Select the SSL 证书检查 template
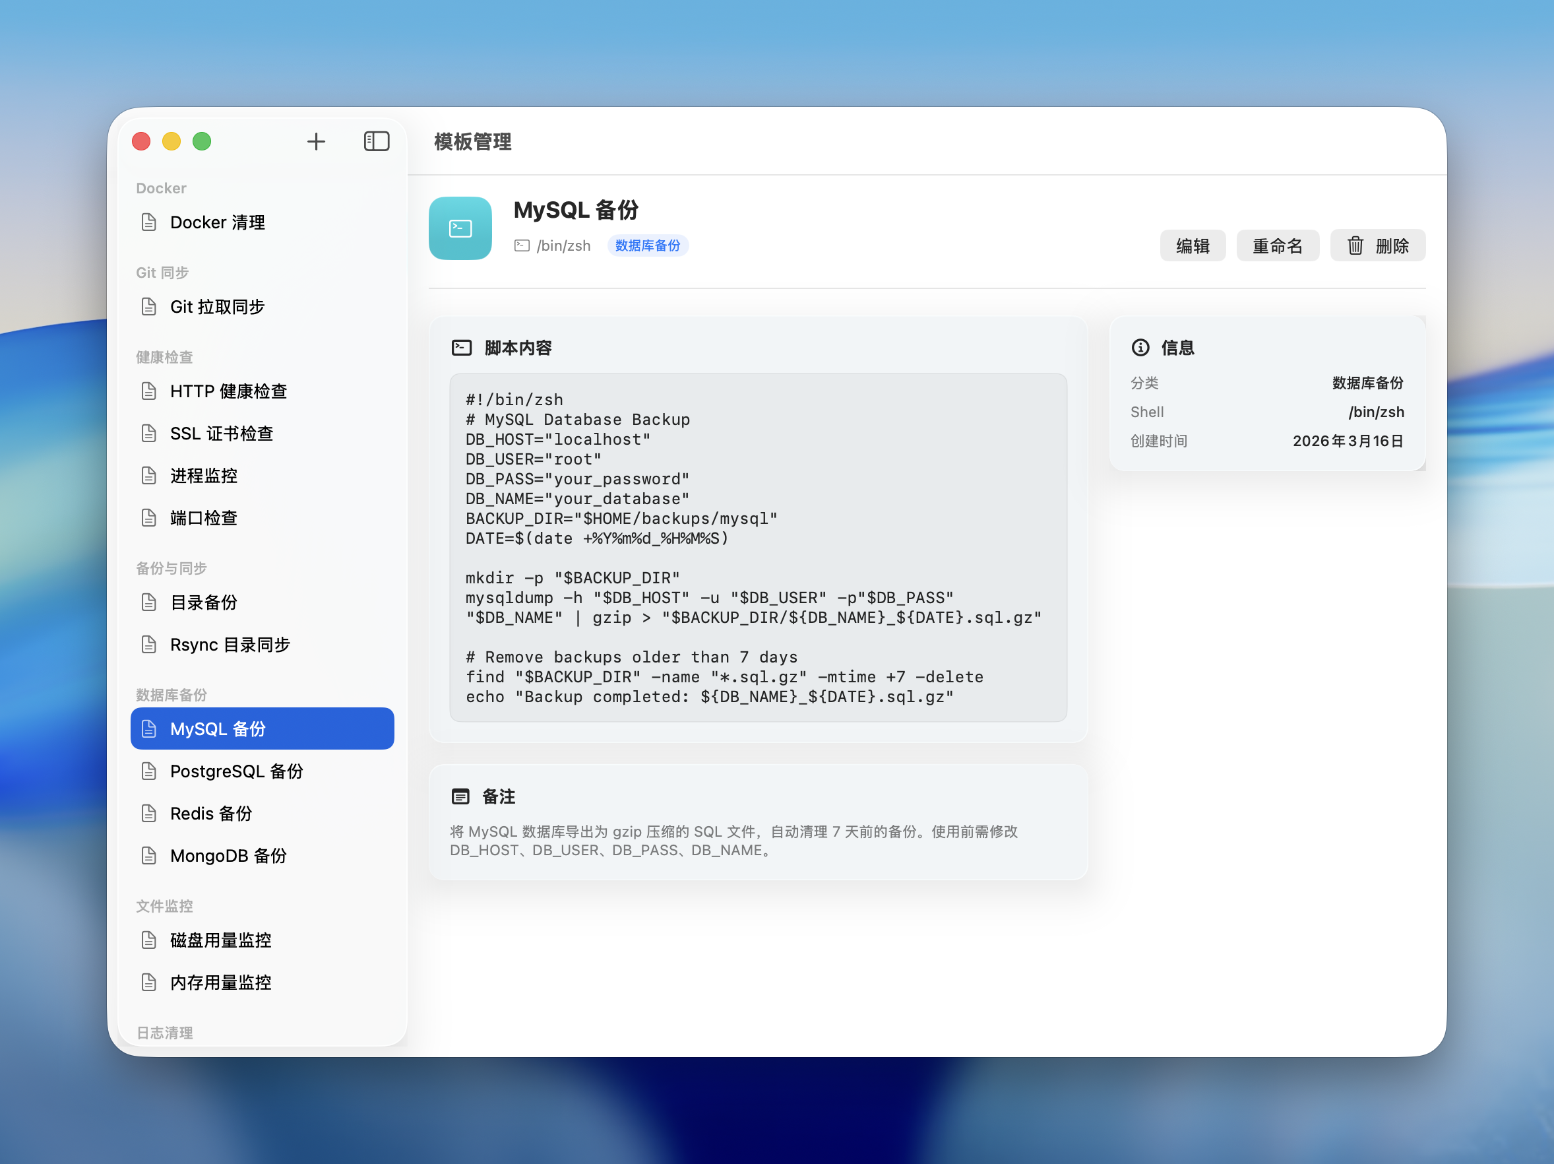The width and height of the screenshot is (1554, 1164). click(222, 433)
